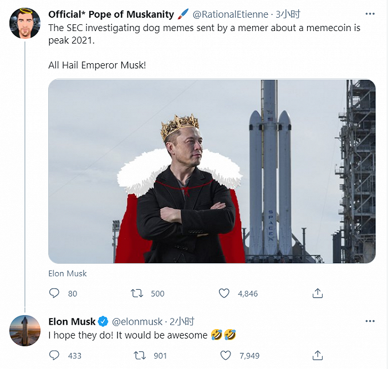This screenshot has width=388, height=369.
Task: Share Elon Musk's reply tweet
Action: 318,355
